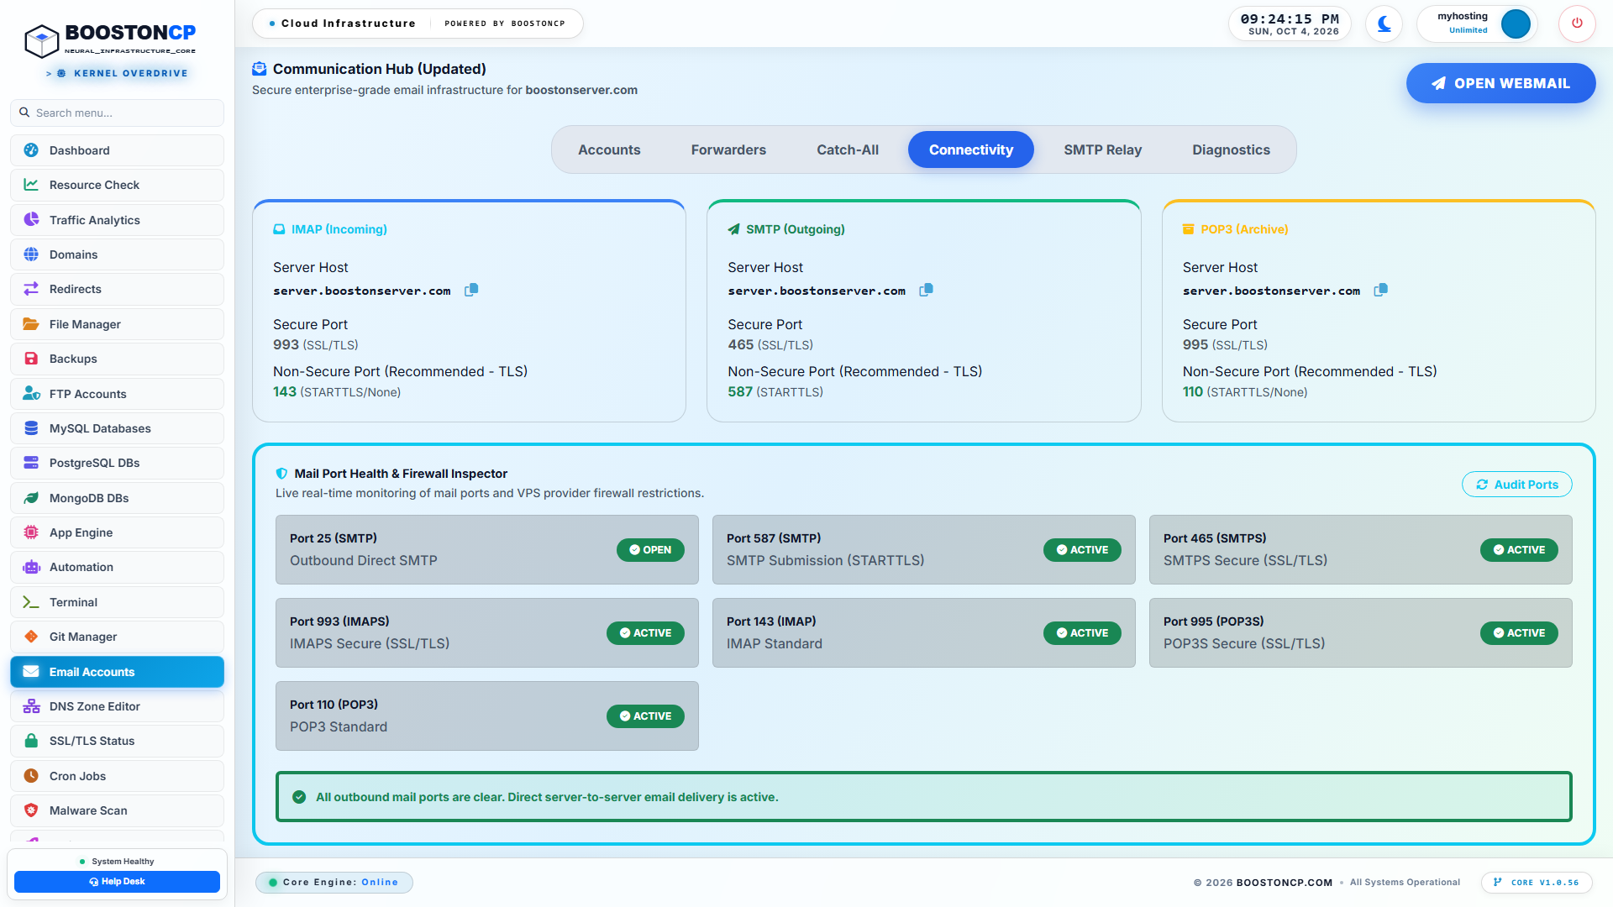1613x907 pixels.
Task: Click the Communication Hub envelope icon
Action: pos(260,69)
